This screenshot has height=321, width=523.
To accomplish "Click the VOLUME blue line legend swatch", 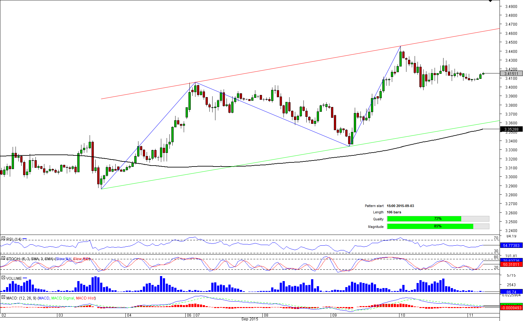I will click(25, 278).
